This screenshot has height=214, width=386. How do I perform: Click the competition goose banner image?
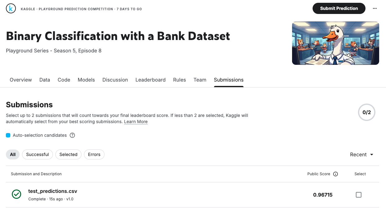pos(335,43)
